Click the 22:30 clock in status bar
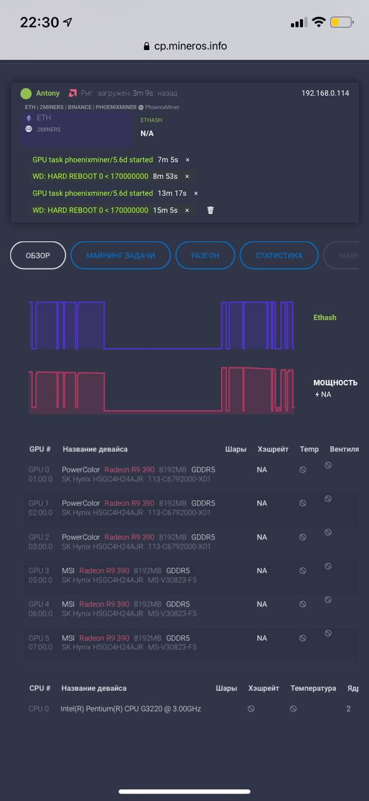Screen dimensions: 369x801 39,23
